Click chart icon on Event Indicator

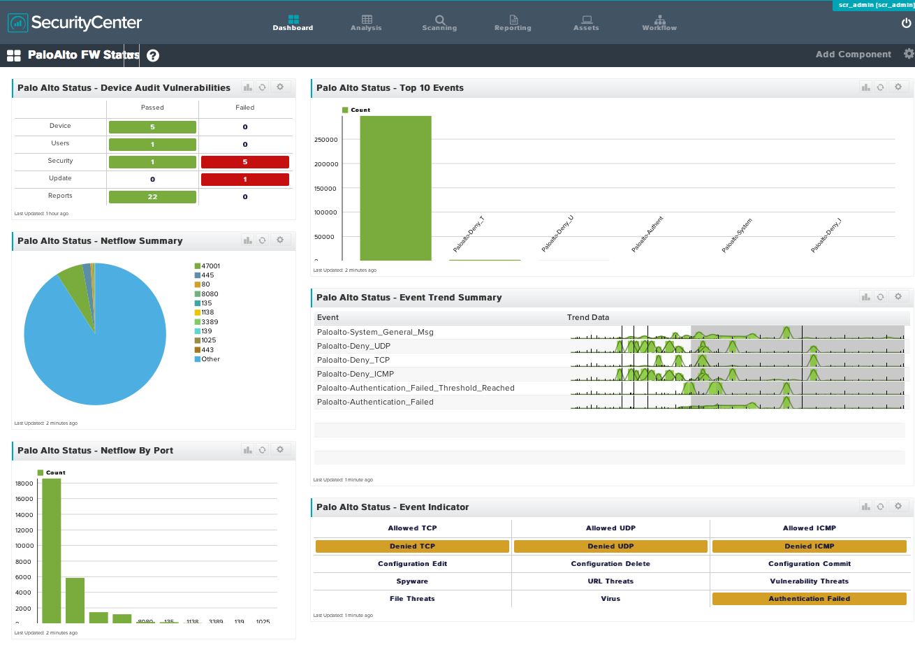(865, 507)
